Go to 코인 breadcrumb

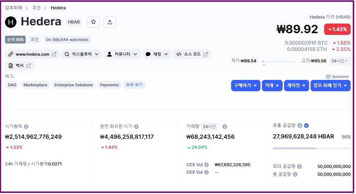[x=36, y=8]
